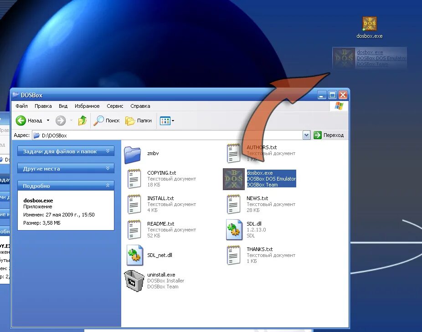Screen dimensions: 422x332
Task: Click the SDL.dll file name
Action: [x=254, y=224]
